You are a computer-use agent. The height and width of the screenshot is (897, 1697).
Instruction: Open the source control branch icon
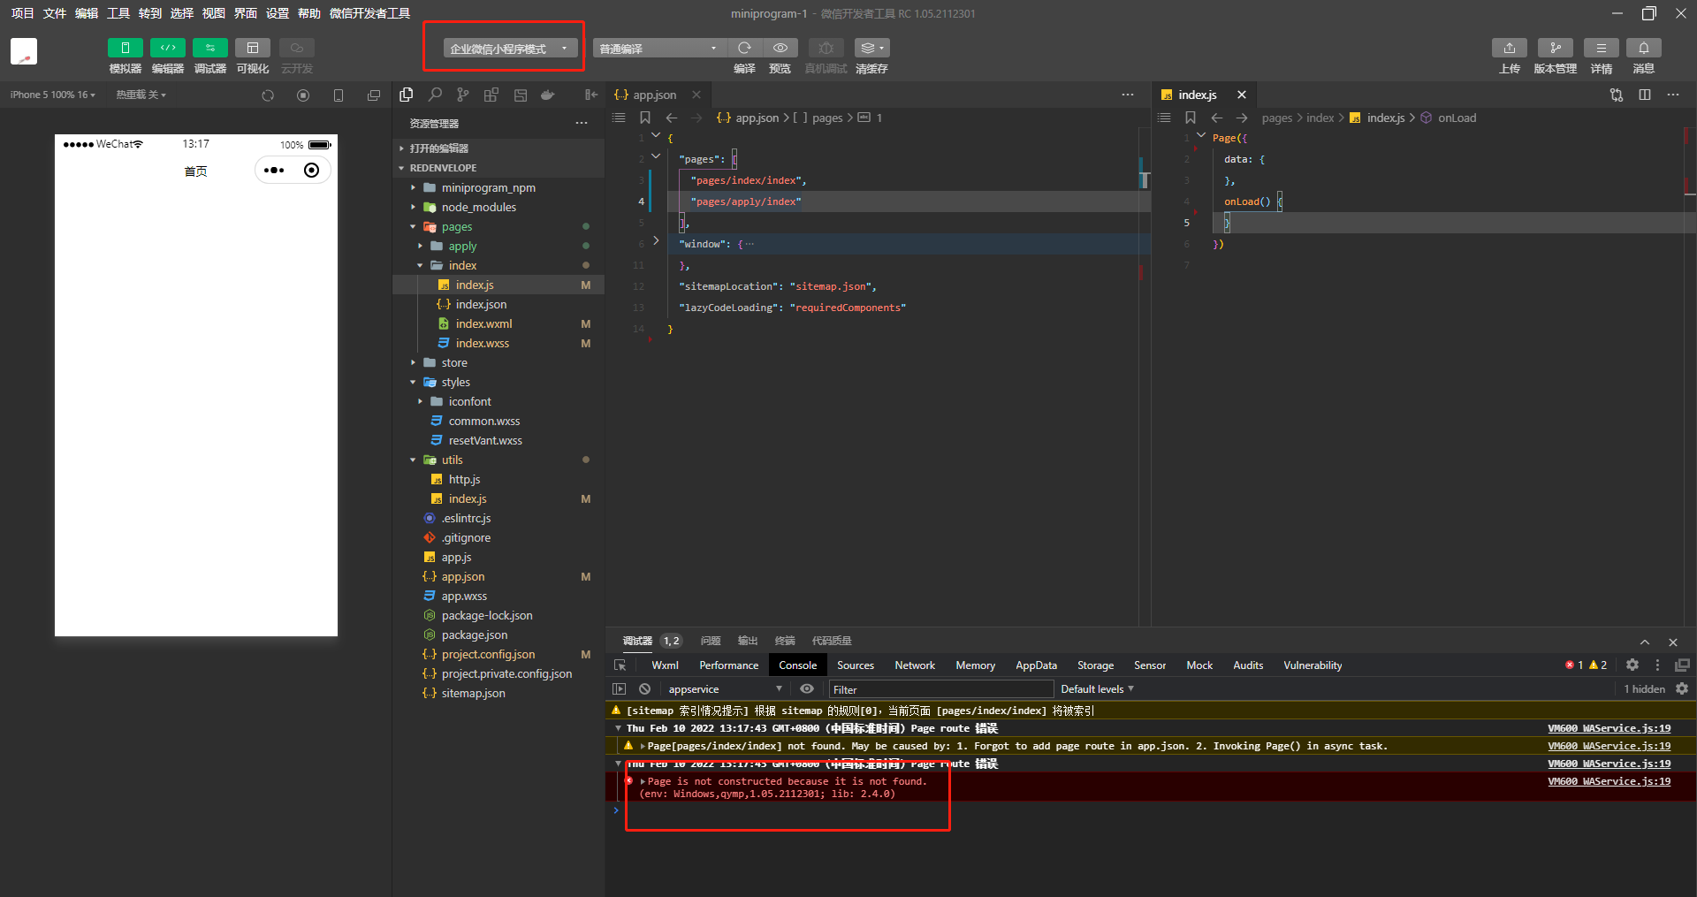[463, 95]
